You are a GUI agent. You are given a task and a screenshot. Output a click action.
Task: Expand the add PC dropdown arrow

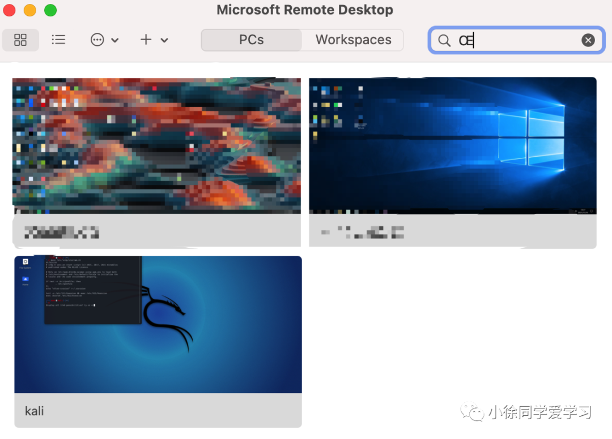[164, 40]
